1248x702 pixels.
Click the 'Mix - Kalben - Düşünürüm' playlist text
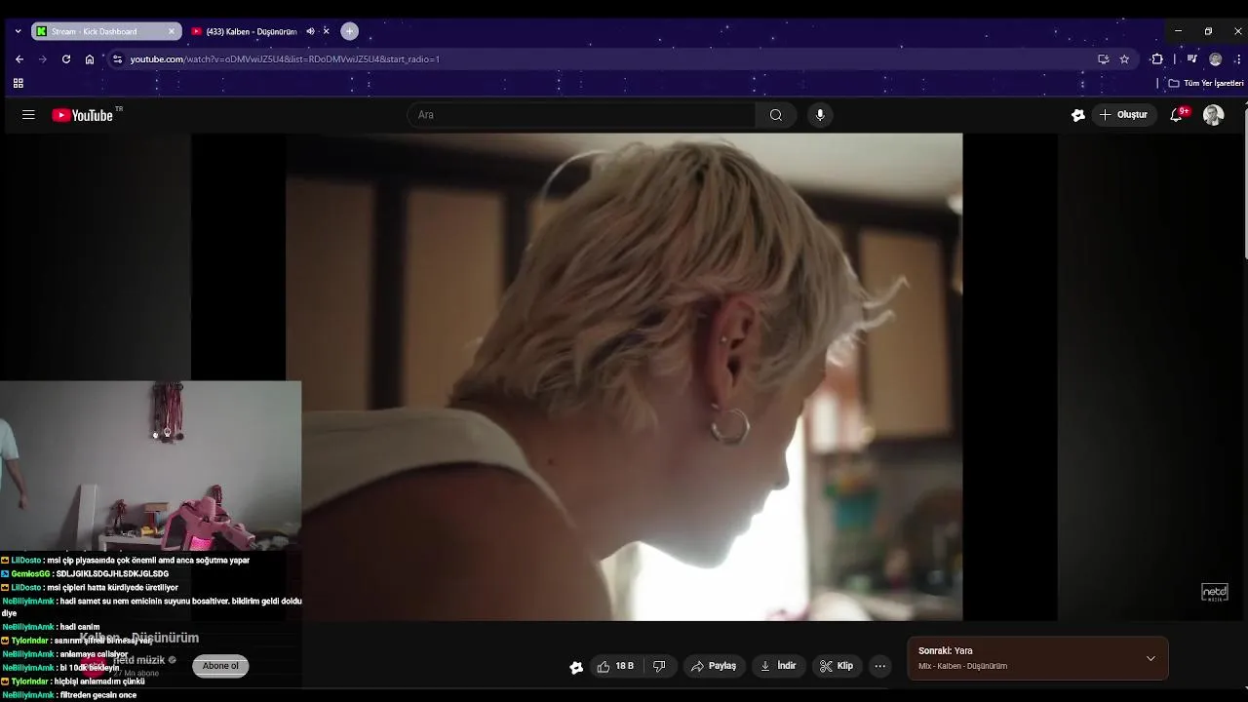962,667
